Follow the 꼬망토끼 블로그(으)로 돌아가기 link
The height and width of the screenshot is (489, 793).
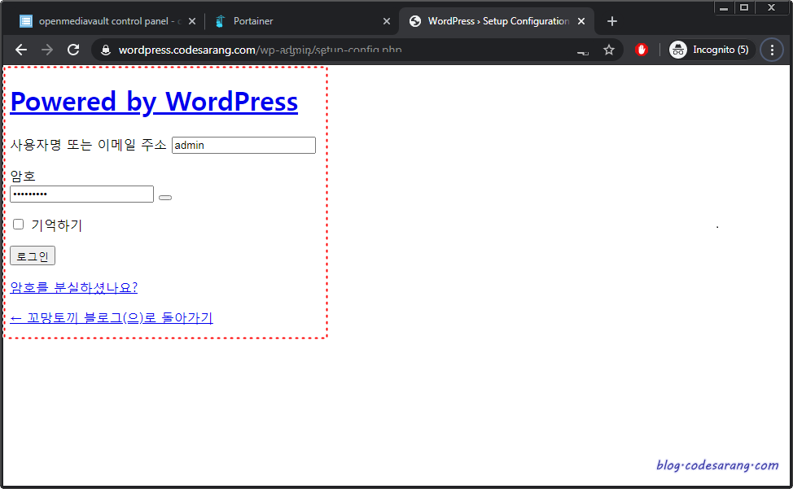pyautogui.click(x=112, y=318)
